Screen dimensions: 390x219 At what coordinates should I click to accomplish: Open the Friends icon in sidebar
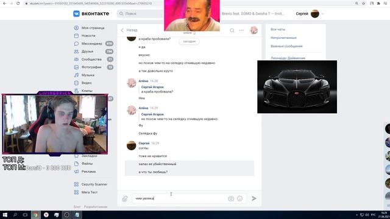coord(76,51)
